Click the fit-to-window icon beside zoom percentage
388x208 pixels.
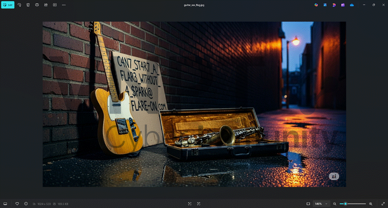coord(308,204)
